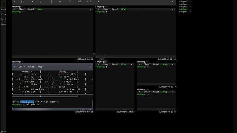Click the vertical split bar icon in toolbar

click(x=51, y=1)
